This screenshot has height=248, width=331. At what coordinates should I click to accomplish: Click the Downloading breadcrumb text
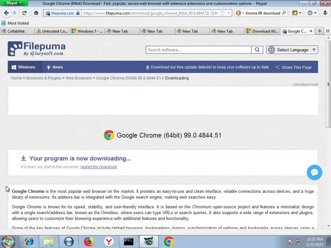coord(177,78)
